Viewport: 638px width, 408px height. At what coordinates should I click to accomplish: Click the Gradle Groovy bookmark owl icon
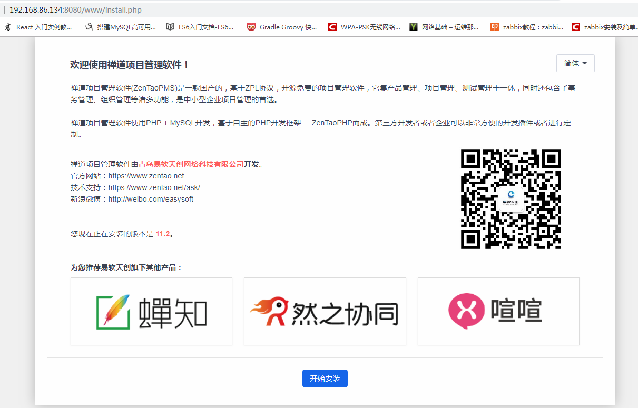[x=251, y=27]
